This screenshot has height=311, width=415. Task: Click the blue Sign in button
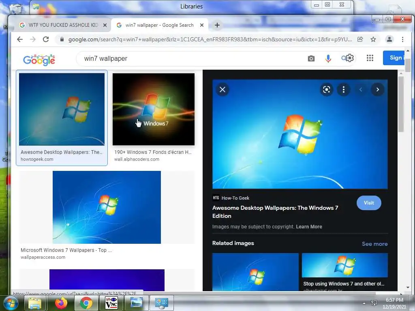[x=394, y=58]
